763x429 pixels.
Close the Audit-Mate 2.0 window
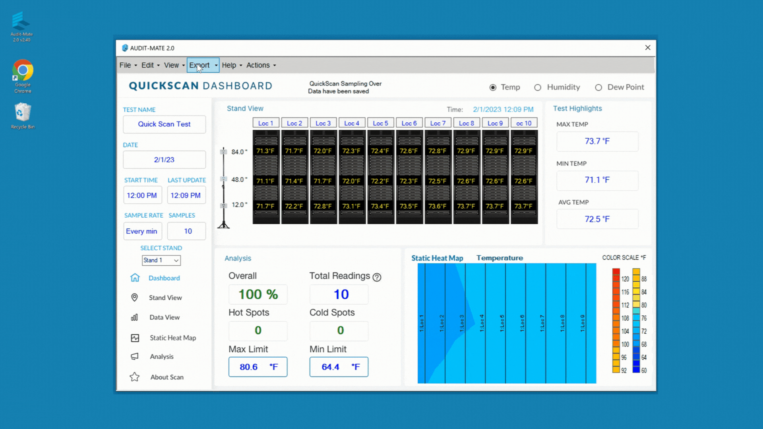pyautogui.click(x=648, y=48)
